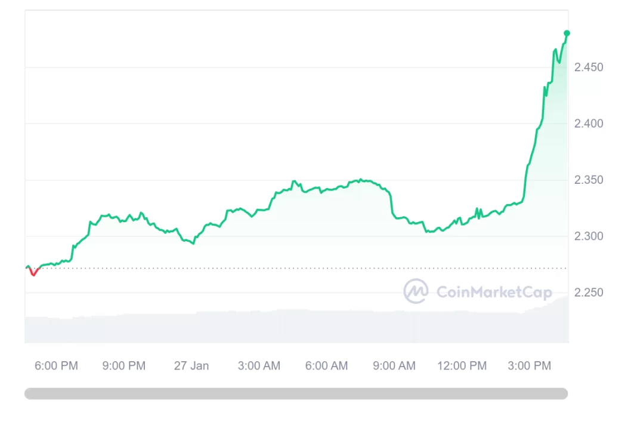Click the CoinMarketCap logo icon watermark
The height and width of the screenshot is (425, 637).
(416, 291)
